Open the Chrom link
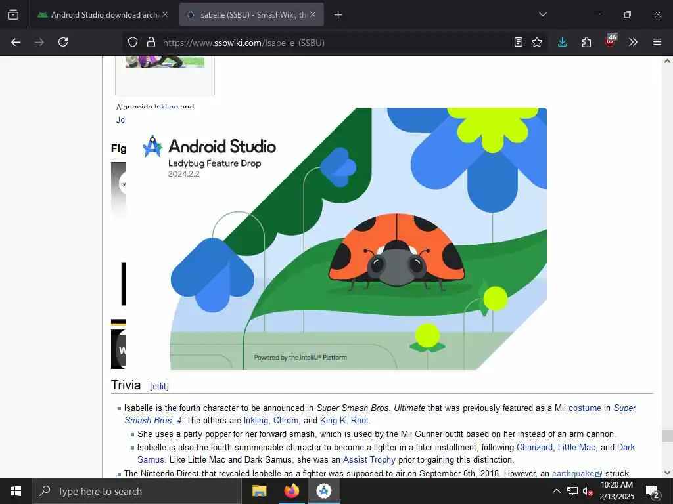This screenshot has width=673, height=504. (285, 421)
